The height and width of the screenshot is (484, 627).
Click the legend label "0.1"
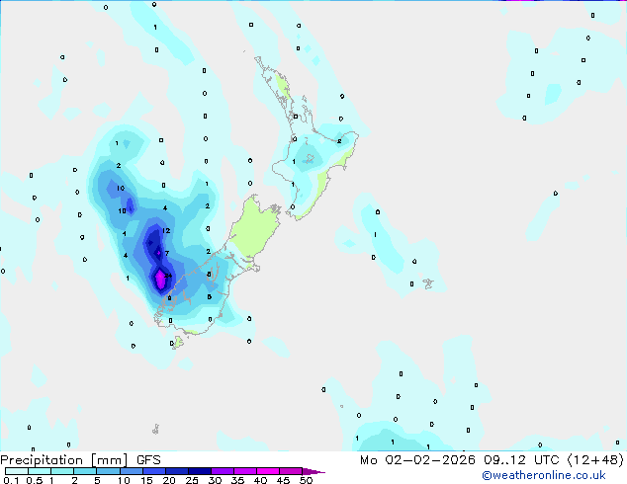click(11, 480)
